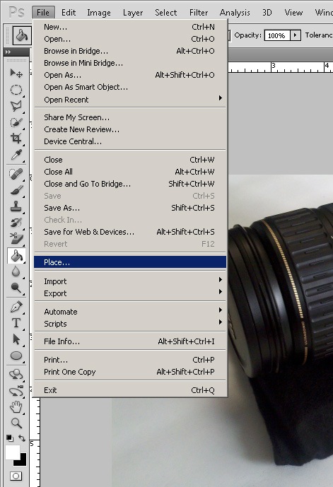The height and width of the screenshot is (487, 333).
Task: Select the History Brush tool
Action: tap(16, 223)
